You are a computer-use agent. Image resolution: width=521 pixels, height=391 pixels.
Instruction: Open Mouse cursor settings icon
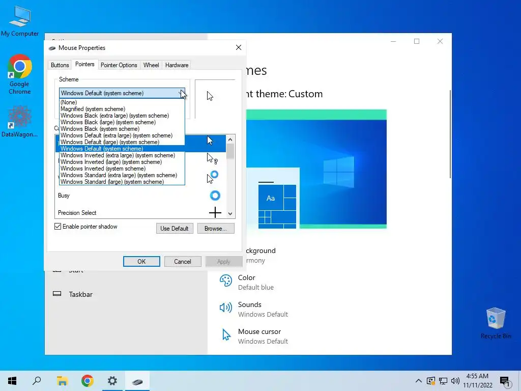coord(226,335)
